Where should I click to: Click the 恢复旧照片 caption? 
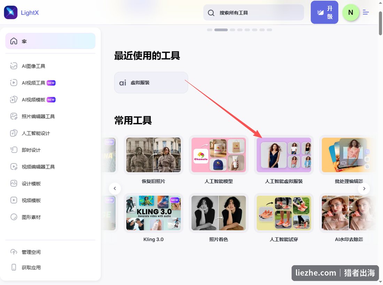click(154, 181)
